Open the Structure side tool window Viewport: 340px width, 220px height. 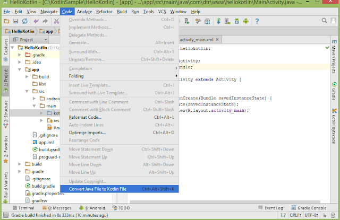[6, 114]
